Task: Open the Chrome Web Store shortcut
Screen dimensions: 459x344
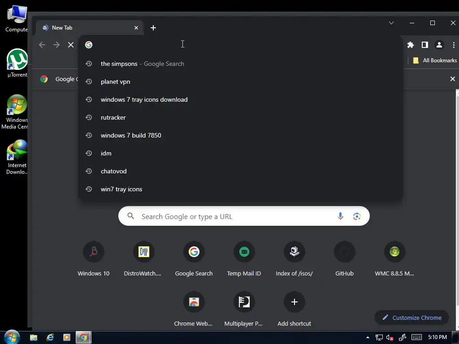Action: coord(194,309)
